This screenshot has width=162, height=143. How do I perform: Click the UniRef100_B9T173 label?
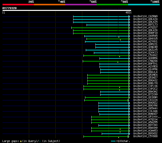[145, 25]
